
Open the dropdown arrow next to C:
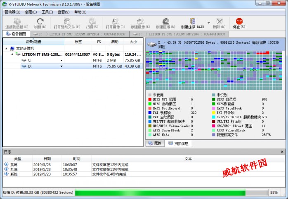61,60
